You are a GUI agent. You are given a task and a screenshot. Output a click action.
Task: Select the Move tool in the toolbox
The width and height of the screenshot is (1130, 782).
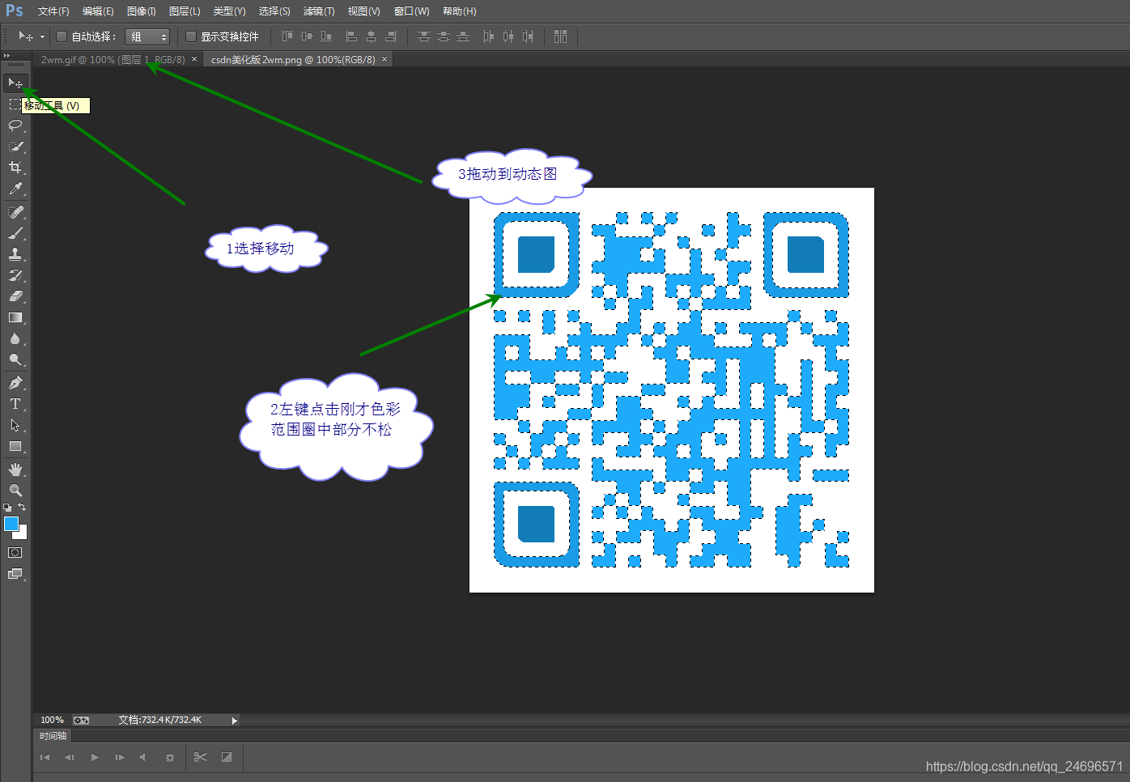pyautogui.click(x=15, y=83)
